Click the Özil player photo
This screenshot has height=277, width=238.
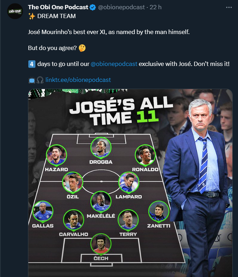(x=73, y=182)
